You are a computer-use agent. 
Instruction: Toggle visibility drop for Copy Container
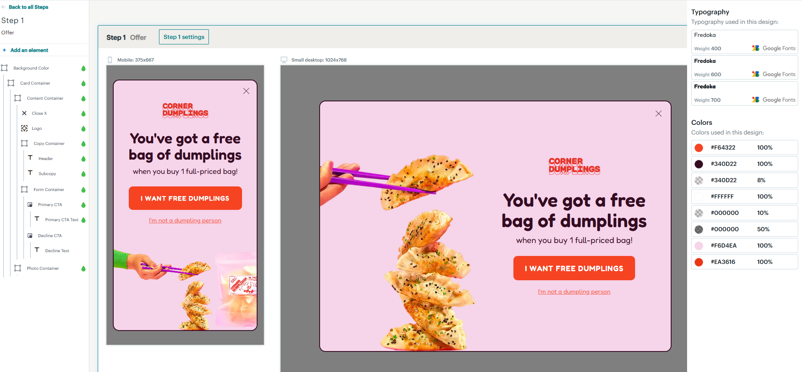[x=83, y=144]
